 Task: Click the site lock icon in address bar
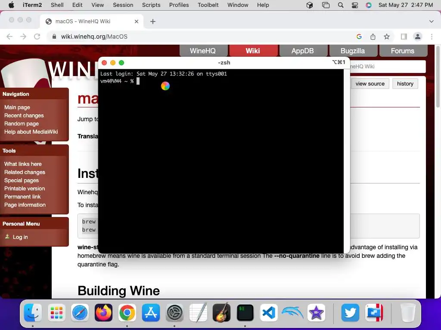55,37
